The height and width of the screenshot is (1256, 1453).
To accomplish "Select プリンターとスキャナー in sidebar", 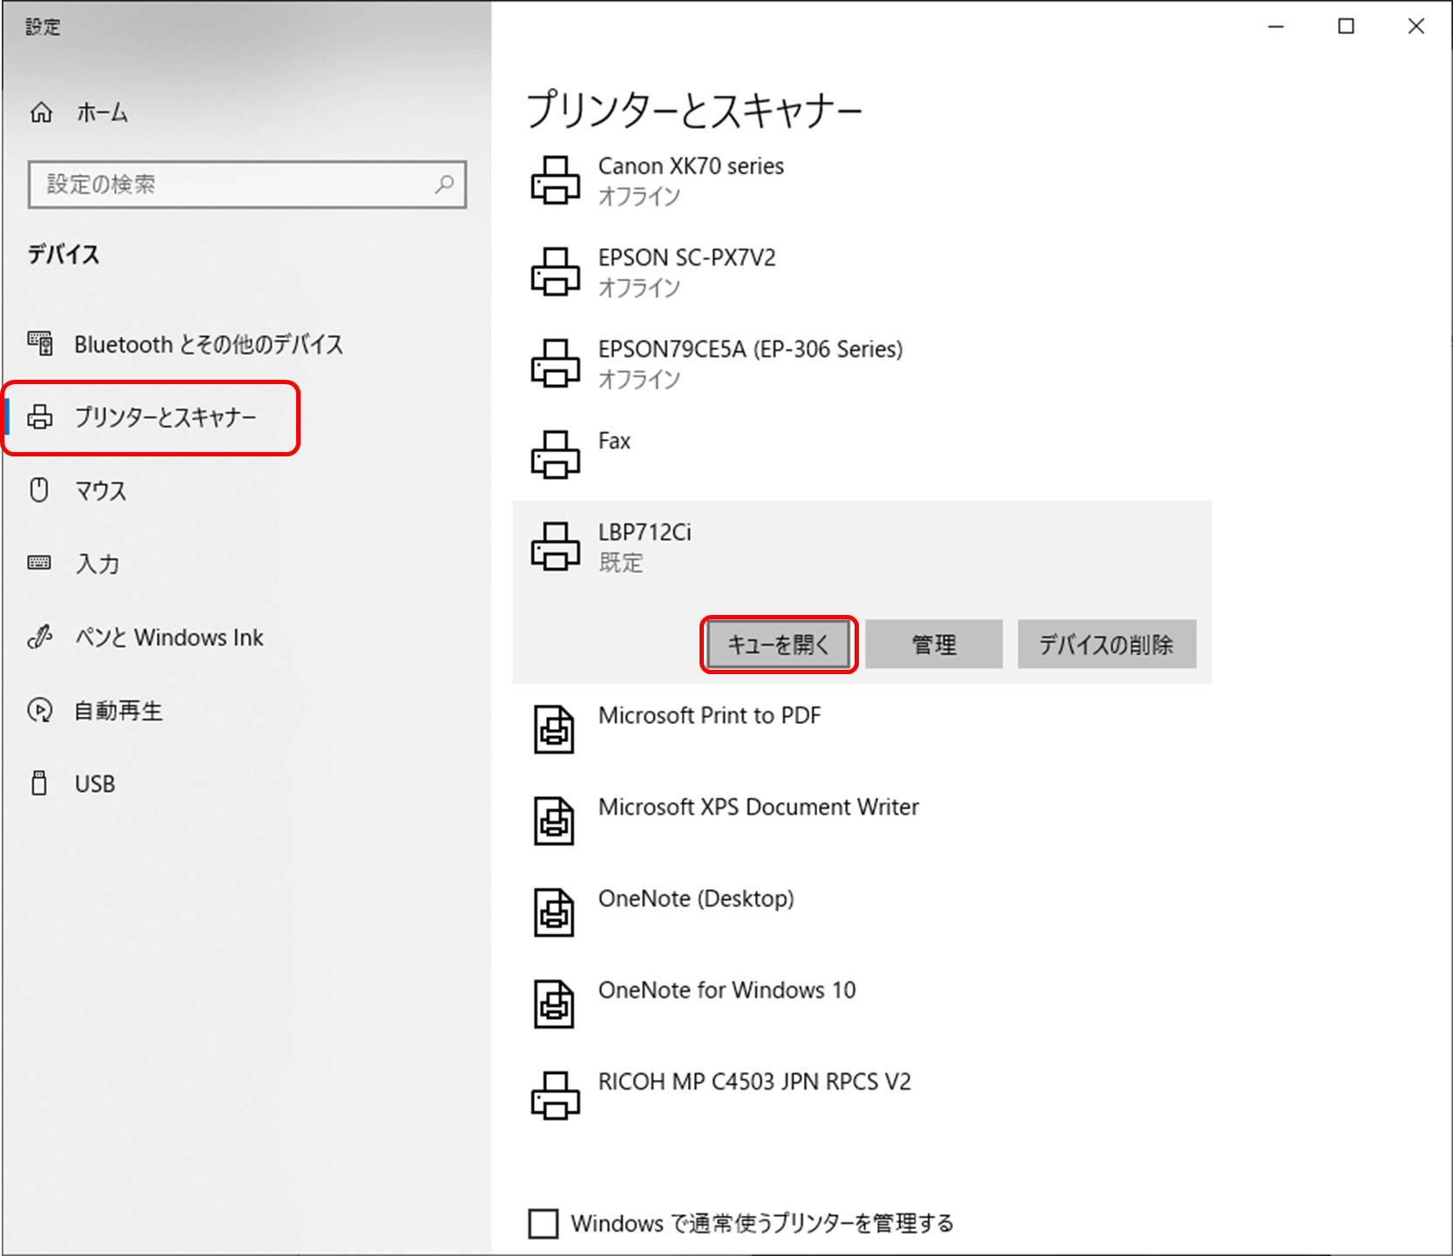I will click(166, 417).
